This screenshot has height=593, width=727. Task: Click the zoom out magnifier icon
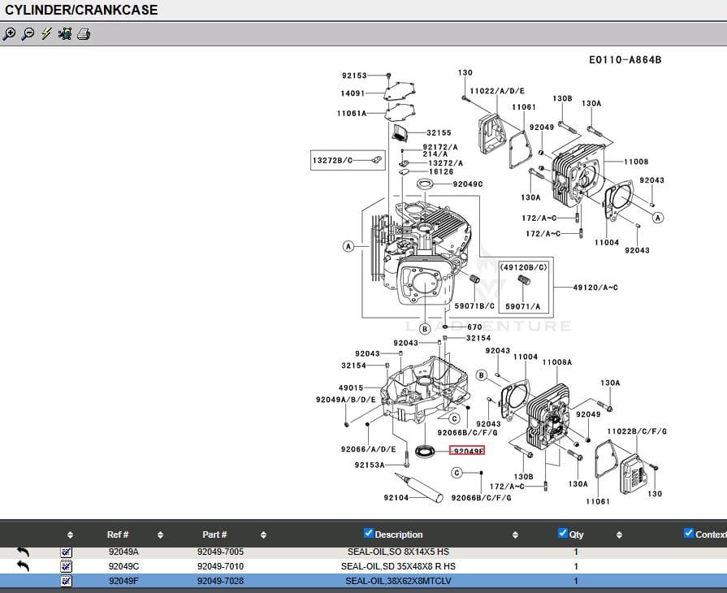coord(28,34)
